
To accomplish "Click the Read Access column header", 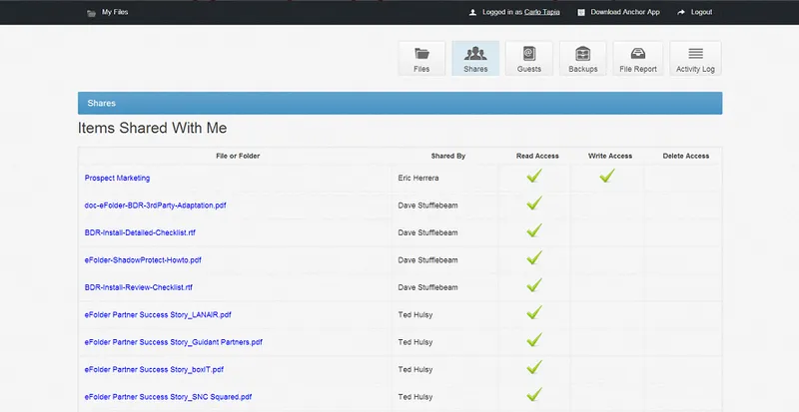I will (x=537, y=156).
